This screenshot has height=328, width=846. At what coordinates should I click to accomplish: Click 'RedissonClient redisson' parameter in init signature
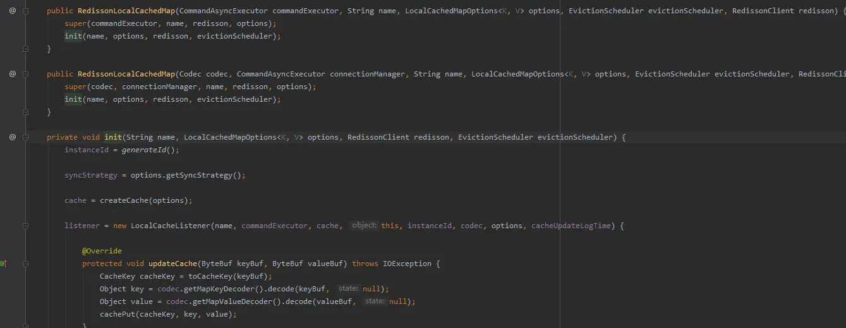point(398,137)
